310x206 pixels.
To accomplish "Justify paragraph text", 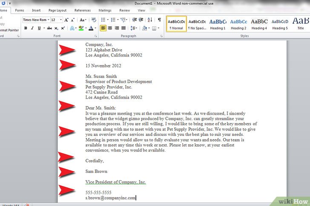I will coord(123,28).
